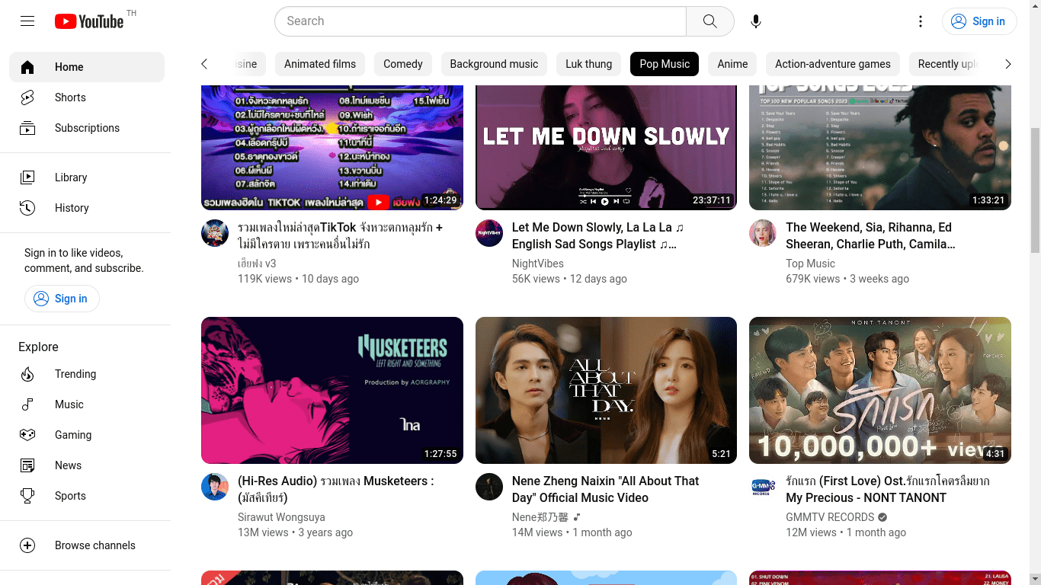This screenshot has height=585, width=1041.
Task: Select the Background music chip
Action: pos(494,64)
